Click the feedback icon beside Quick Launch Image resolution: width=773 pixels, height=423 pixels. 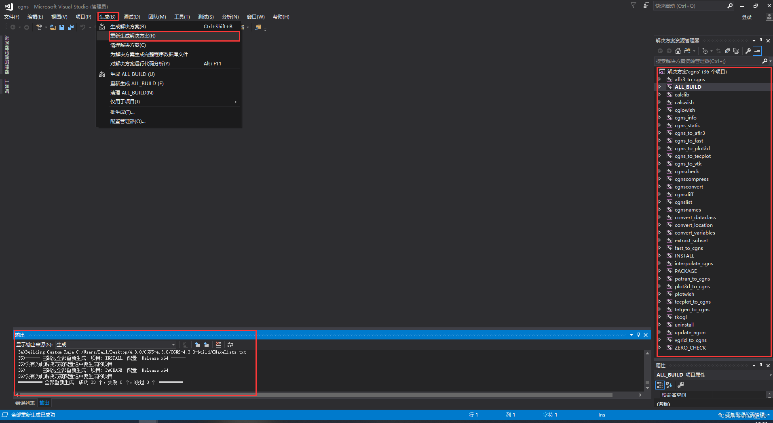646,6
